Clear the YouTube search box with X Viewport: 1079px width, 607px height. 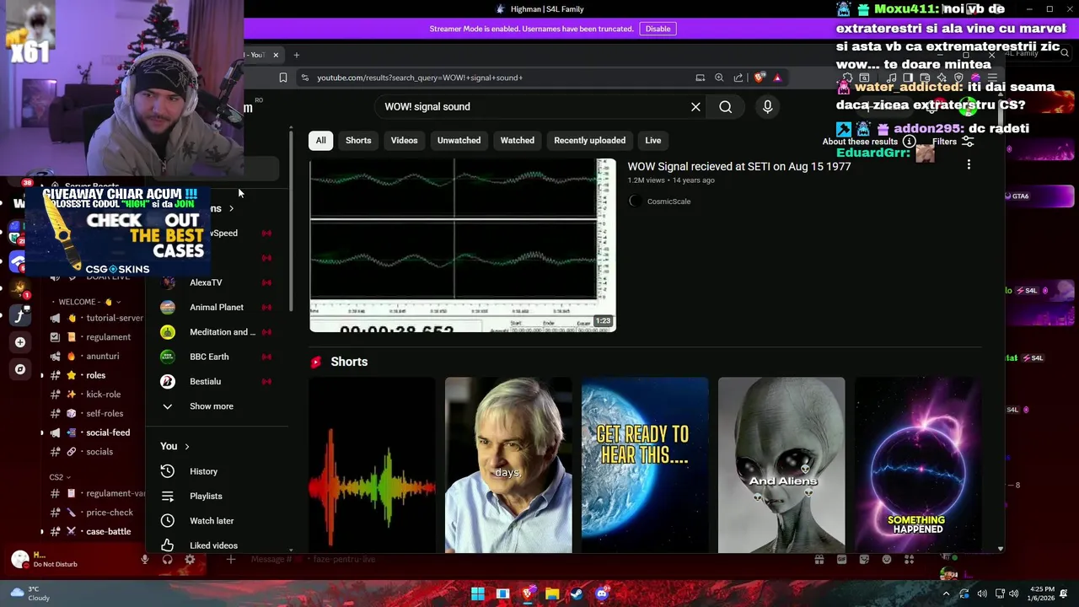(x=695, y=107)
